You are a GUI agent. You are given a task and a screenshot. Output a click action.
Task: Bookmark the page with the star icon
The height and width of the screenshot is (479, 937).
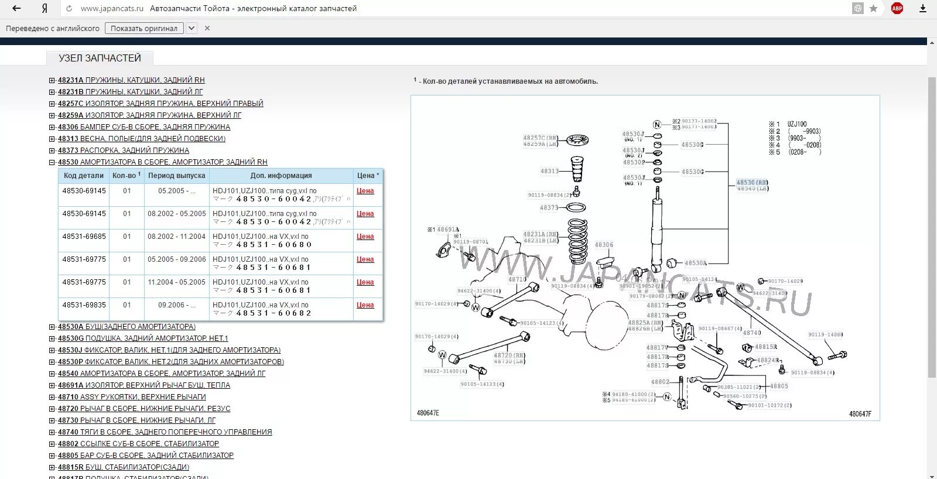(x=873, y=8)
